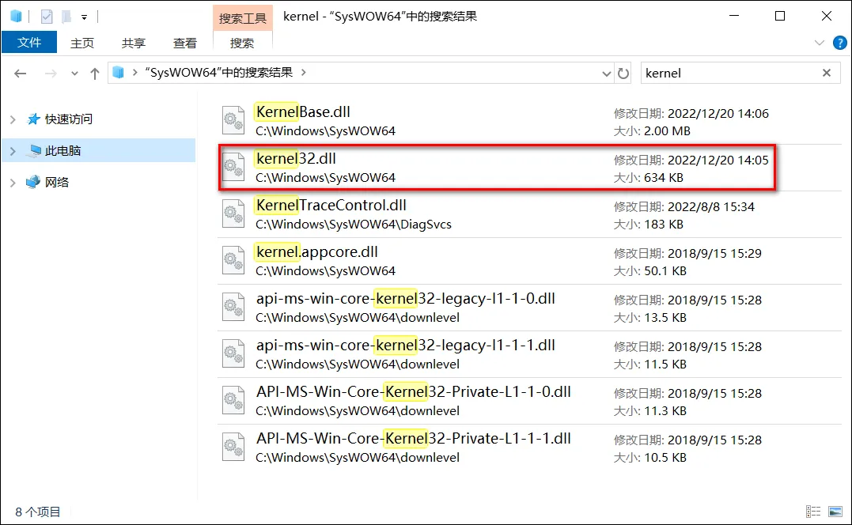This screenshot has height=525, width=852.
Task: Switch to details list view icon
Action: tap(813, 512)
